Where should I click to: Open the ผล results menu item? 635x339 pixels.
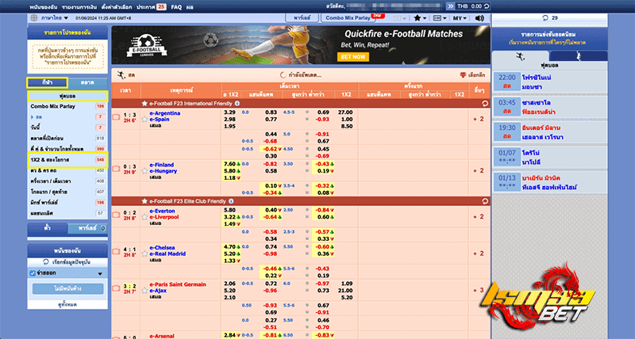[190, 7]
